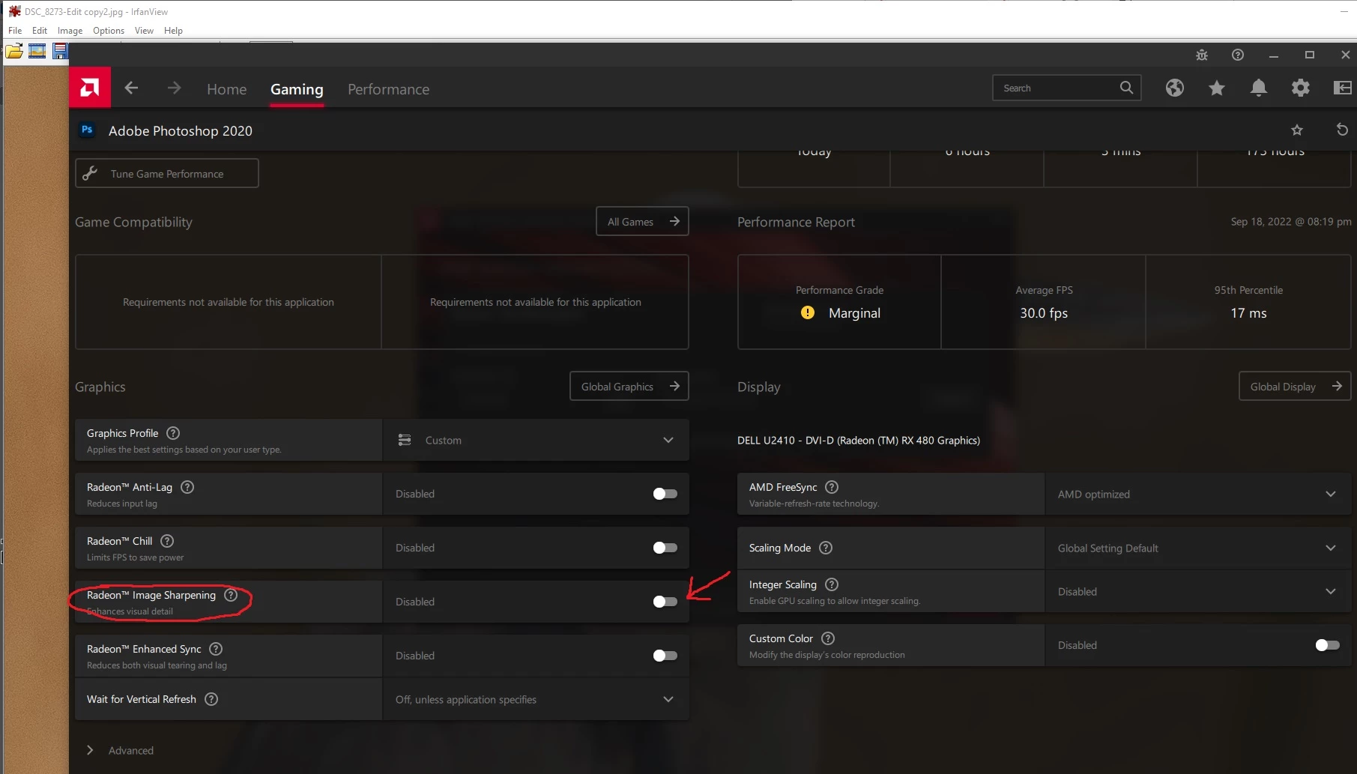Open help for Integer Scaling
Viewport: 1357px width, 774px height.
832,584
